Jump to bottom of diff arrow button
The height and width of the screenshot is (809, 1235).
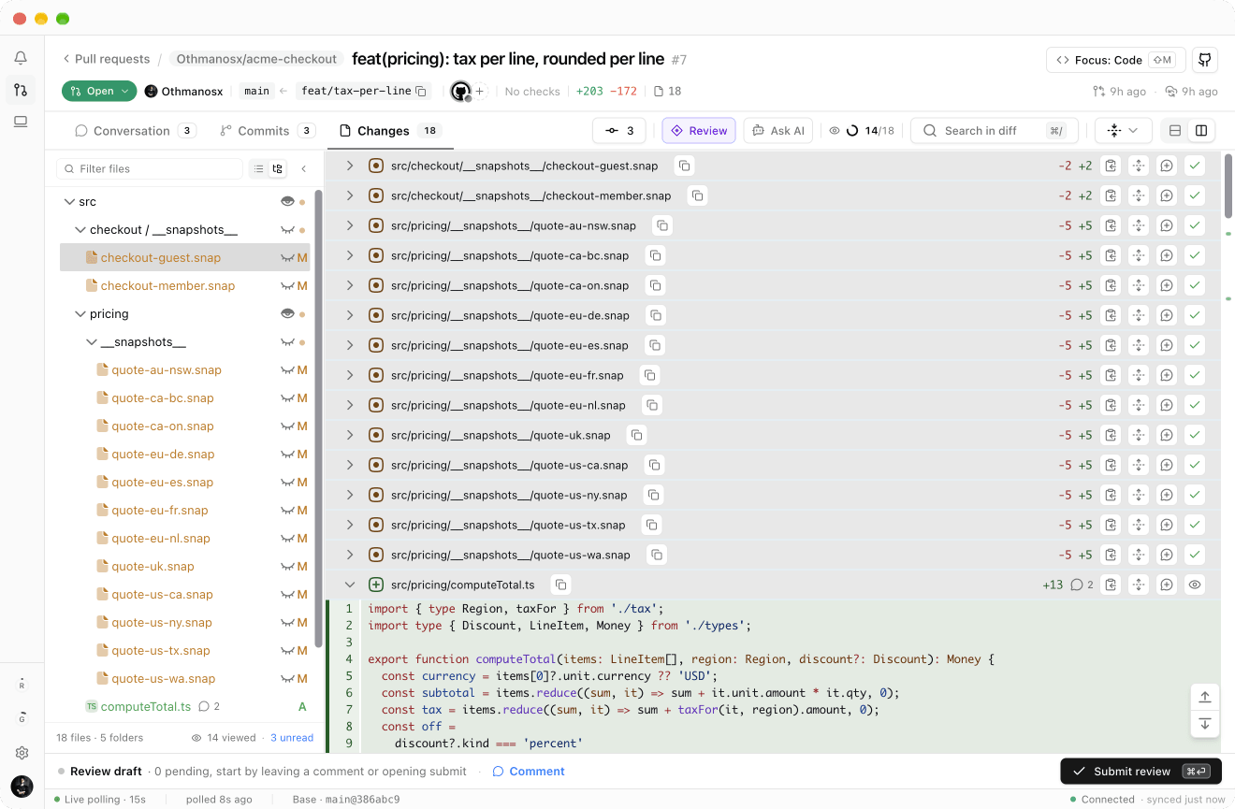(x=1205, y=723)
